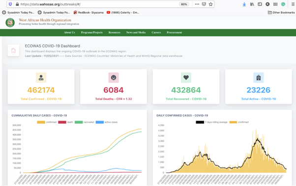Click the padlock site security icon
The image size is (296, 186).
pyautogui.click(x=17, y=4)
